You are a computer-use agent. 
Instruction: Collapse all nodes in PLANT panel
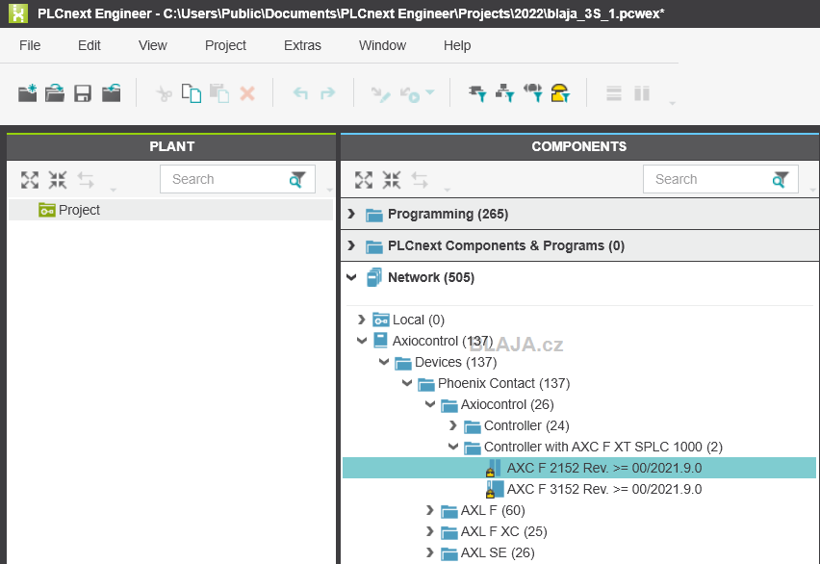point(58,180)
